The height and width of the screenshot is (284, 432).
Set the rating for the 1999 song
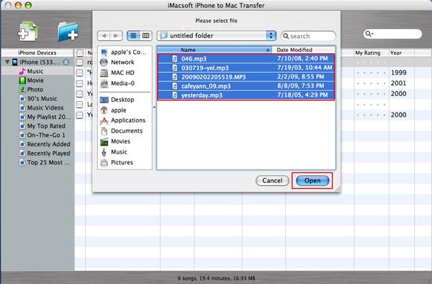371,73
